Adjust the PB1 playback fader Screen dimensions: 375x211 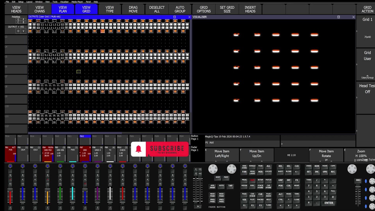10,196
